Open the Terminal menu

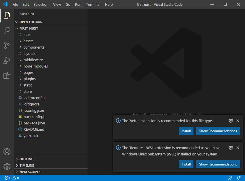click(x=93, y=4)
